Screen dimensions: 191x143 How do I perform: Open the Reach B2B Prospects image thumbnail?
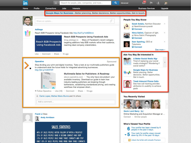pos(48,43)
